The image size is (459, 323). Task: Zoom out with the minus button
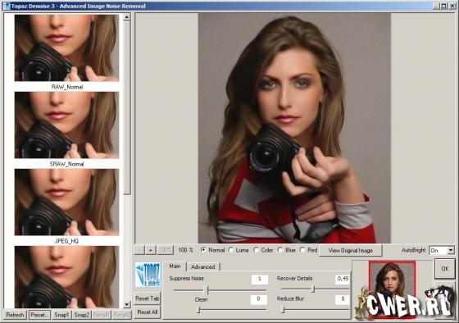139,250
